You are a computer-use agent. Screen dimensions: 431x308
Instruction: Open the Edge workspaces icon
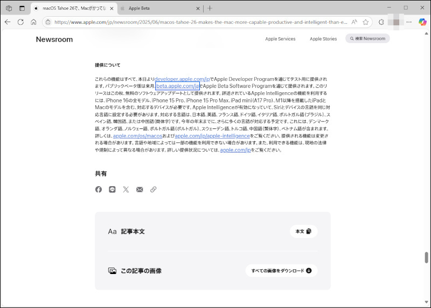(9, 8)
